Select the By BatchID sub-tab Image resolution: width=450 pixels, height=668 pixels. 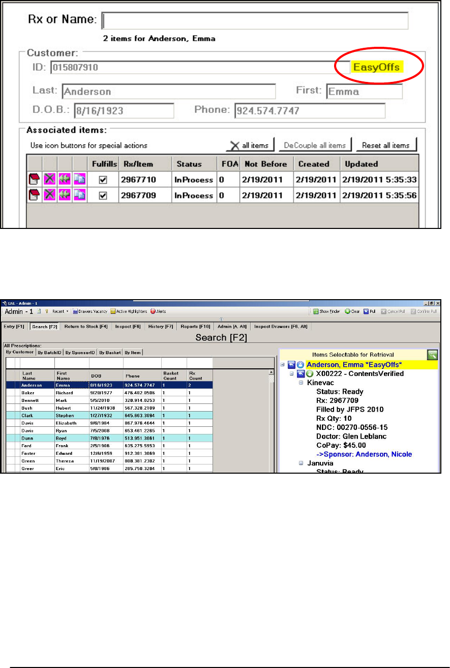[x=49, y=352]
